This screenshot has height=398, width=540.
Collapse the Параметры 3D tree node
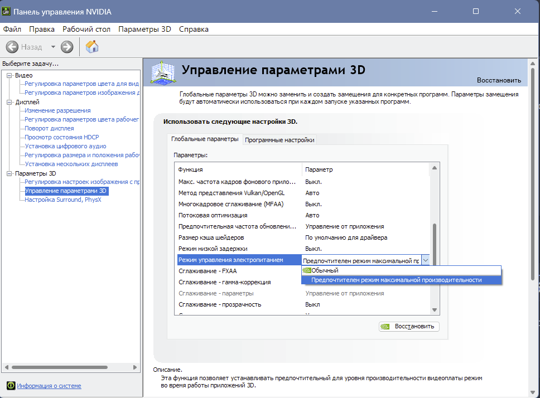point(9,174)
